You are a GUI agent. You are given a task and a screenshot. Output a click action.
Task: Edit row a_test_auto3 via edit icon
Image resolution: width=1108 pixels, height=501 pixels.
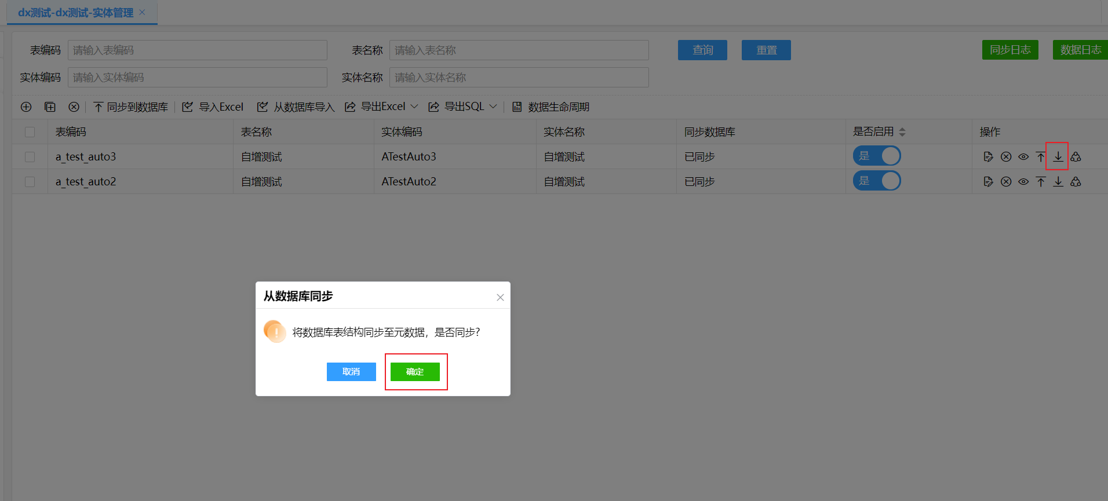coord(989,157)
